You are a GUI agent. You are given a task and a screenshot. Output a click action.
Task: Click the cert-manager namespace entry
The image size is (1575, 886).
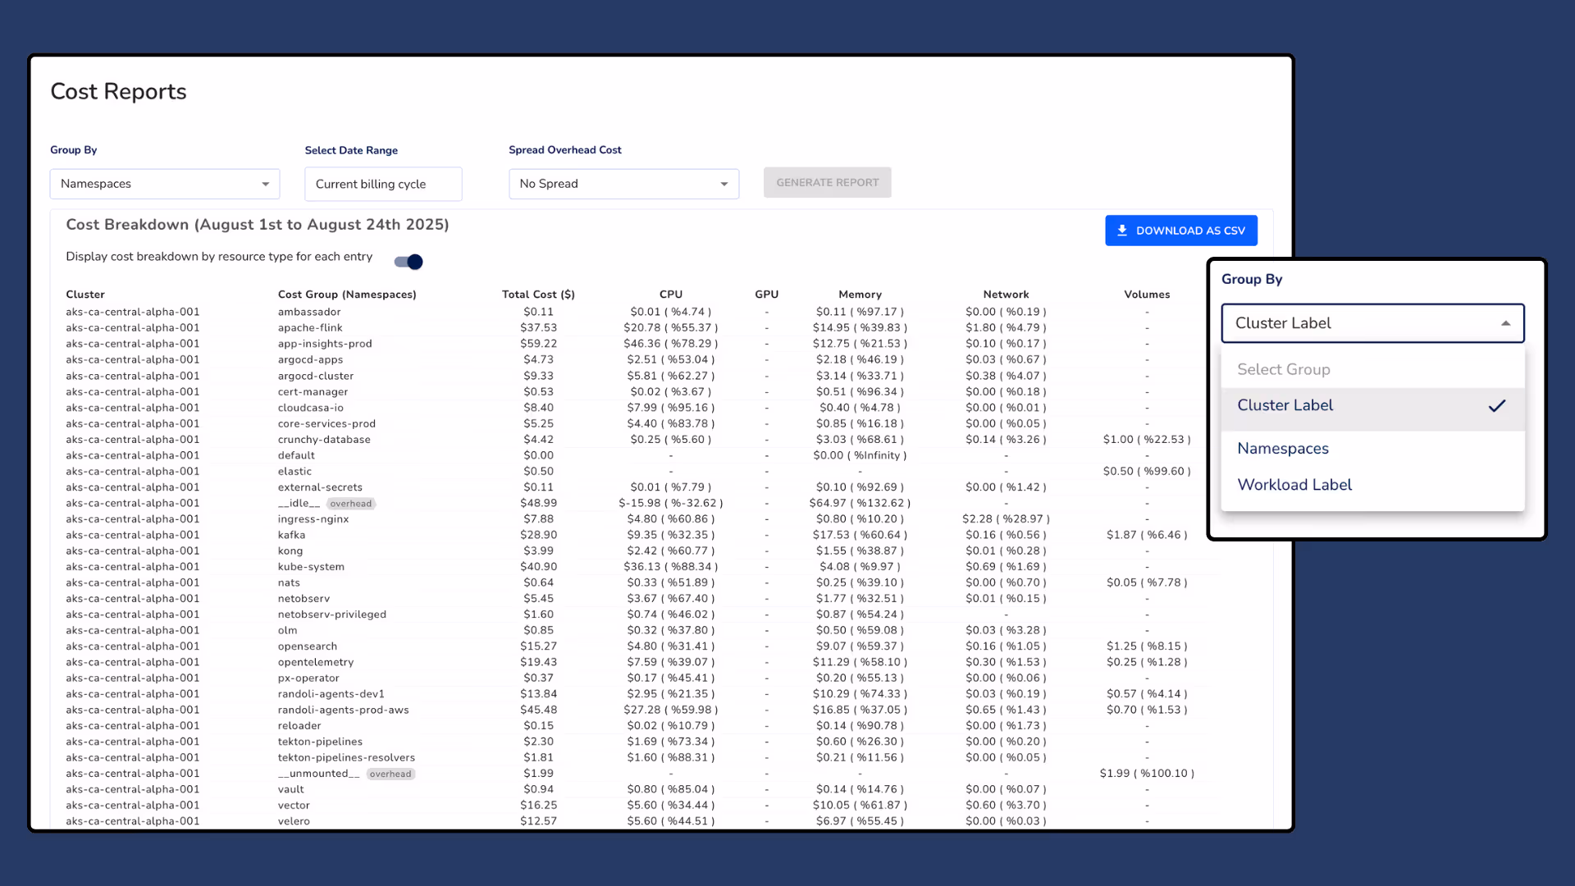[313, 391]
